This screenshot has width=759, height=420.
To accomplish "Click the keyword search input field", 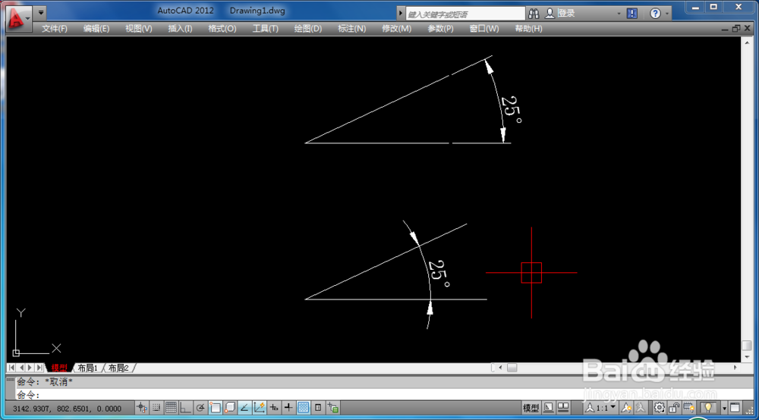I will click(x=465, y=14).
